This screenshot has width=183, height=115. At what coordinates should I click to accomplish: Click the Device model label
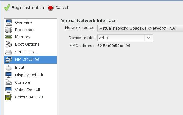82,38
